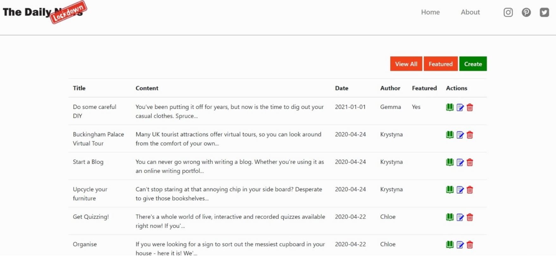The width and height of the screenshot is (556, 261).
Task: Edit the Buckingham Palace Virtual Tour post
Action: click(x=460, y=135)
